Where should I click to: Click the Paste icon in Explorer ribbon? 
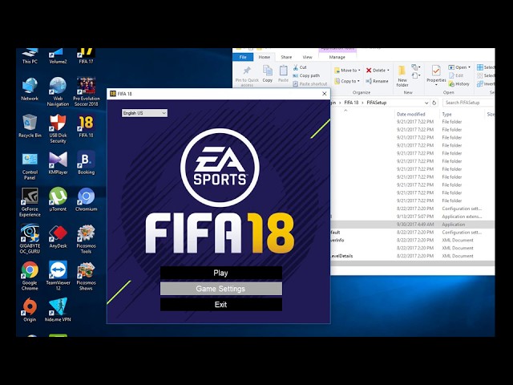point(283,74)
